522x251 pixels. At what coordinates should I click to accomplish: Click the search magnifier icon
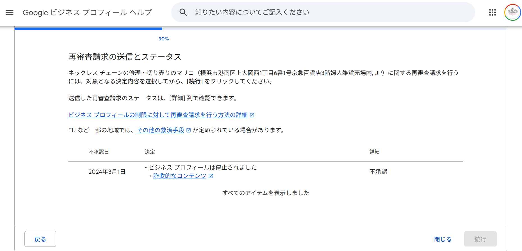point(183,12)
